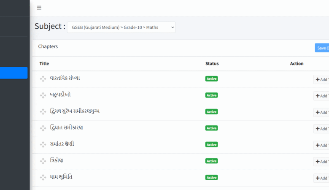Click drag handle of યામ ભૂમિતિ row
Viewport: 329px width, 190px height.
(43, 178)
